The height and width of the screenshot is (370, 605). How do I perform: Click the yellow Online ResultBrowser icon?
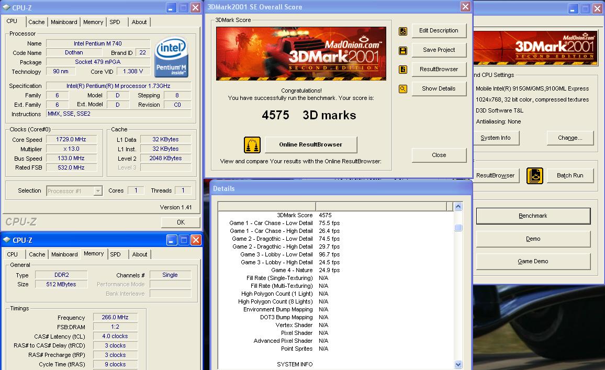click(252, 145)
